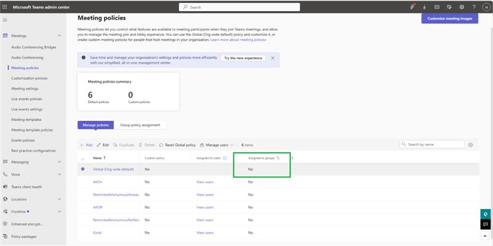The width and height of the screenshot is (493, 246).
Task: Select the Locations globe icon
Action: pyautogui.click(x=5, y=199)
